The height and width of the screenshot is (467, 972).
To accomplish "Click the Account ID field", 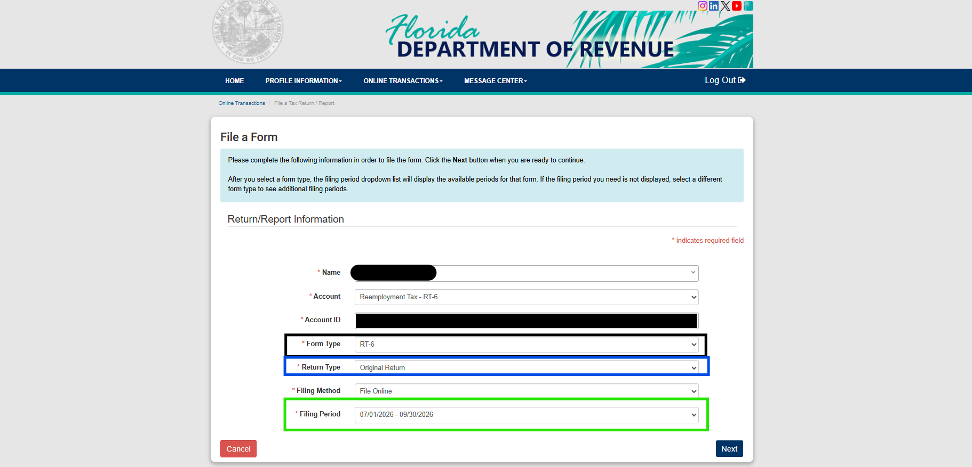I will pos(527,321).
